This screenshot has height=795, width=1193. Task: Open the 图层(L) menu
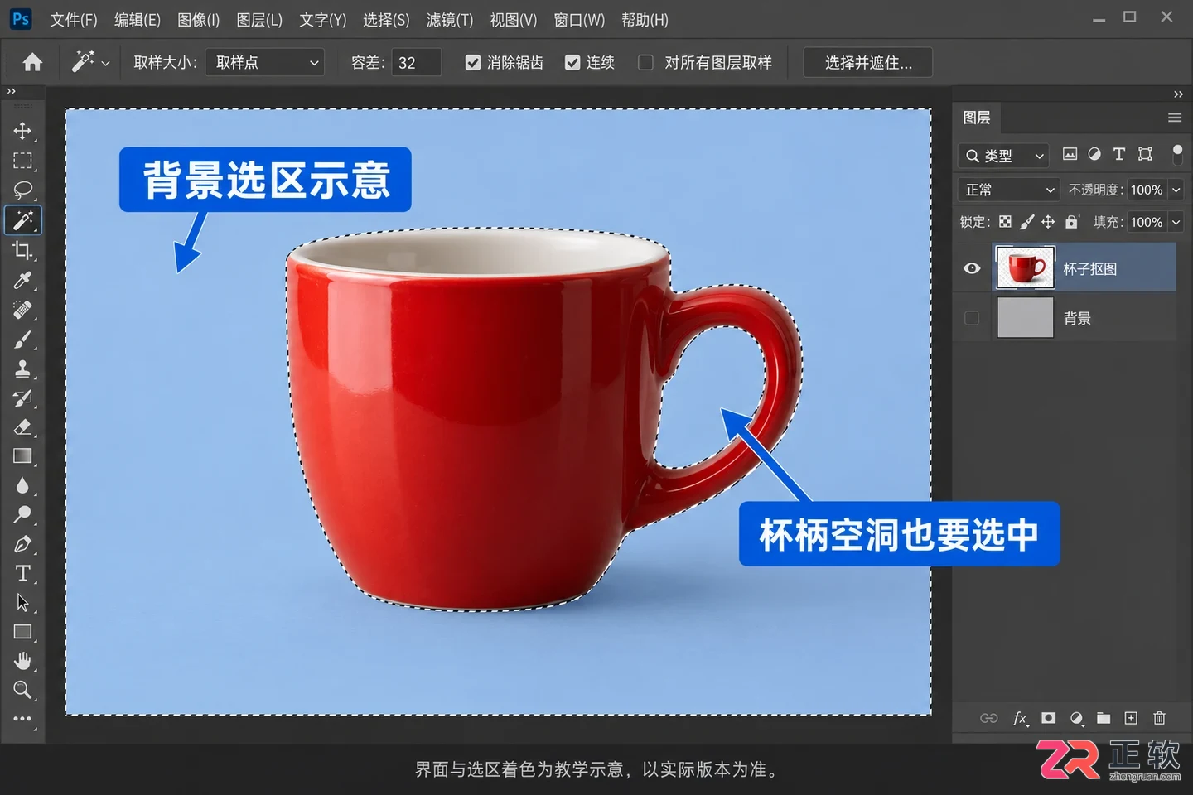pos(259,20)
